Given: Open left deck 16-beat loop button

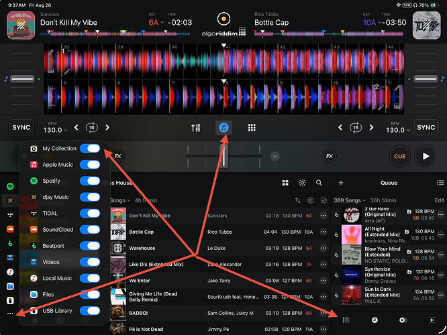Looking at the screenshot, I should 91,127.
